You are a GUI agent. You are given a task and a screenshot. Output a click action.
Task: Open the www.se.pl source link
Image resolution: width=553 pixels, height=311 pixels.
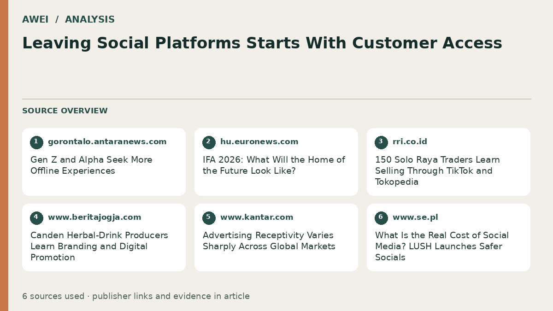tap(415, 217)
